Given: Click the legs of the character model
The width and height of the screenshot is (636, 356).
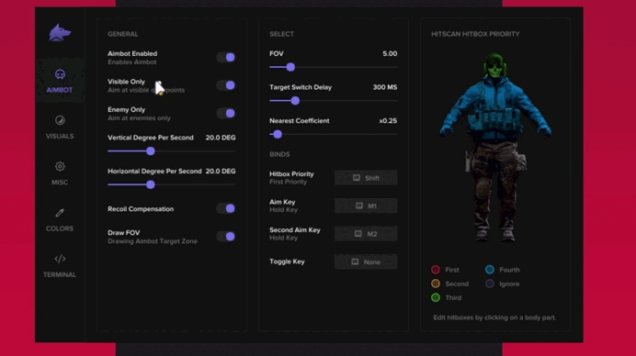Looking at the screenshot, I should 495,190.
